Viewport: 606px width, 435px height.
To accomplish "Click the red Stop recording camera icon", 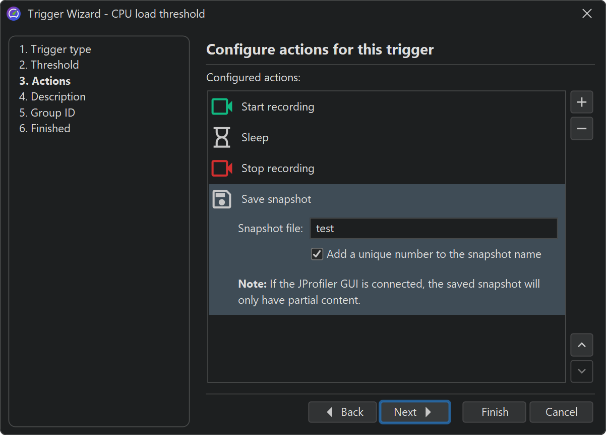I will coord(221,169).
